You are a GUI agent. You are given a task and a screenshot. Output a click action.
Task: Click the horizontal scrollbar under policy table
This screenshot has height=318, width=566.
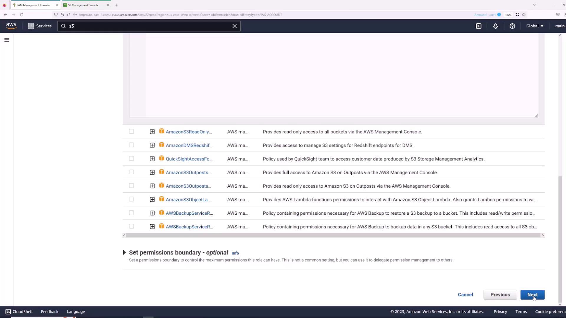click(333, 236)
